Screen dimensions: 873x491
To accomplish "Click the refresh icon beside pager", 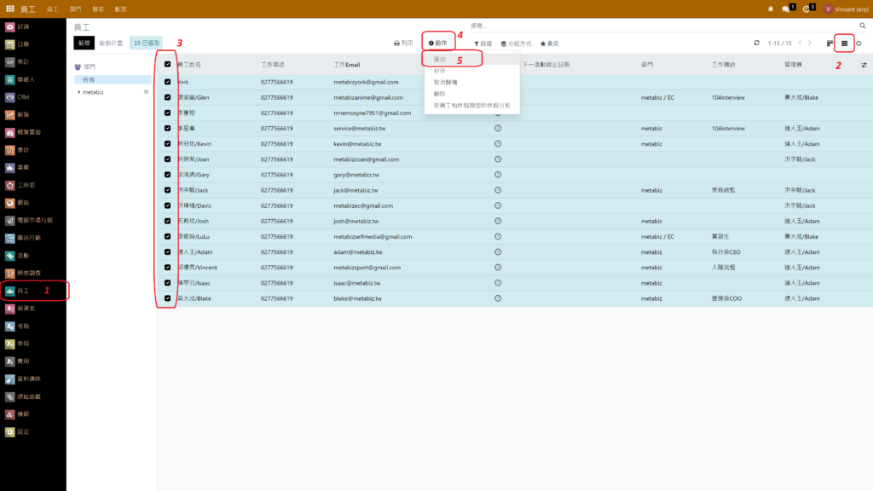I will (x=756, y=43).
